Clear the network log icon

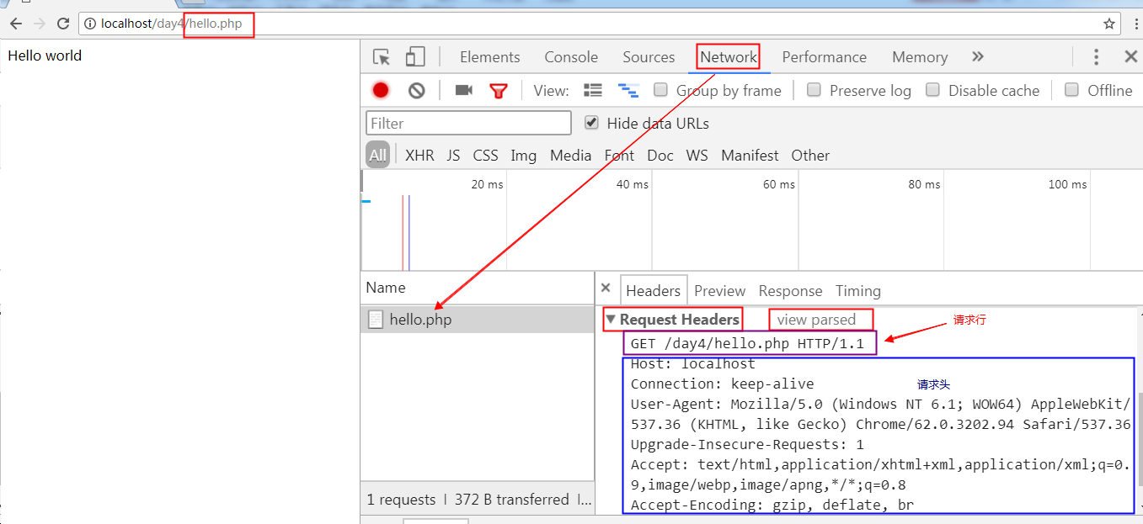417,90
